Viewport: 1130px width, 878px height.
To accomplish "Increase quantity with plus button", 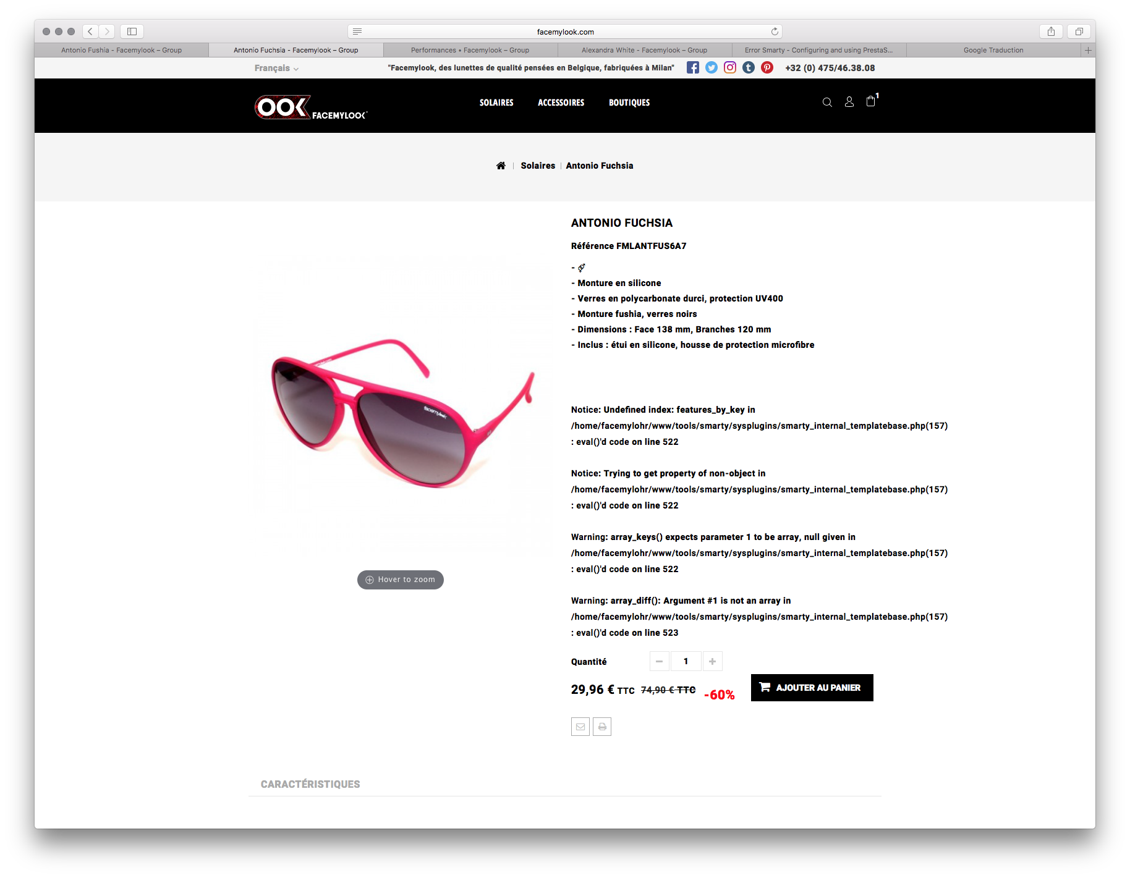I will tap(712, 661).
